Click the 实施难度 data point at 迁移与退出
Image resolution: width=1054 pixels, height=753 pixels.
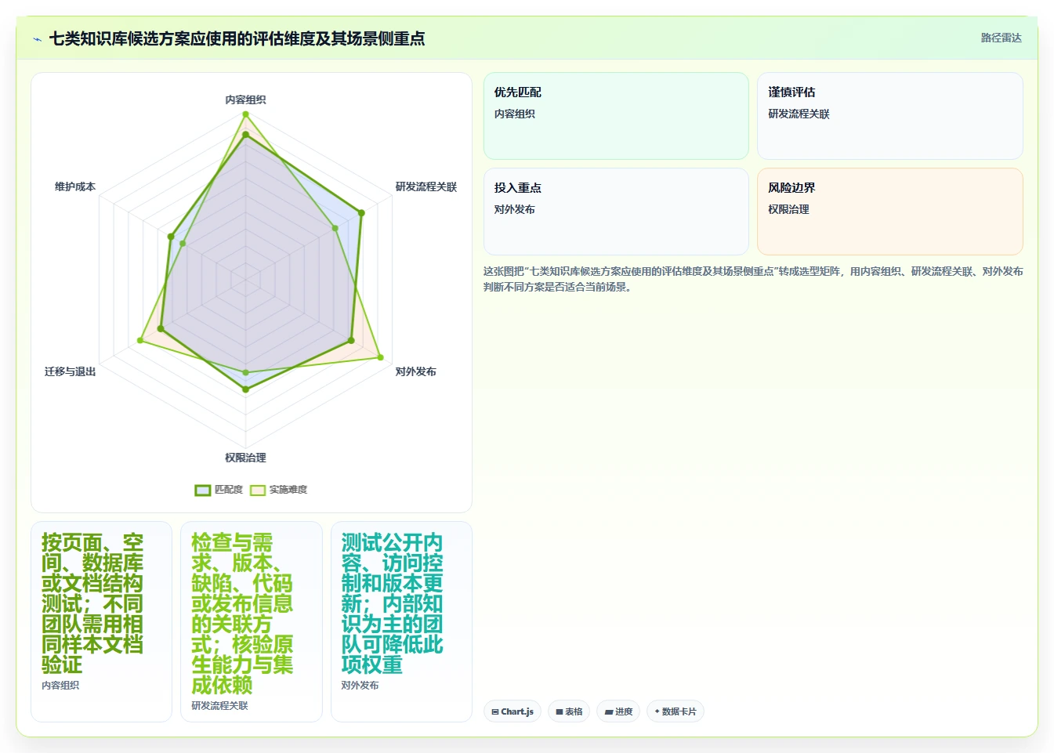point(140,340)
